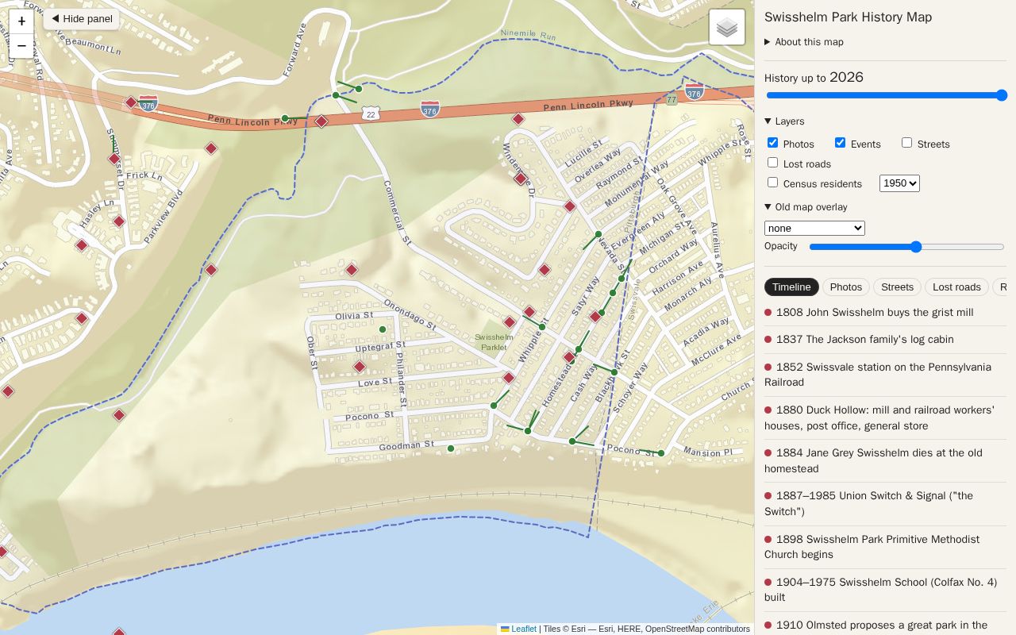Open the 1904–1975 Swisshelm School event
Image resolution: width=1016 pixels, height=635 pixels.
[x=885, y=590]
